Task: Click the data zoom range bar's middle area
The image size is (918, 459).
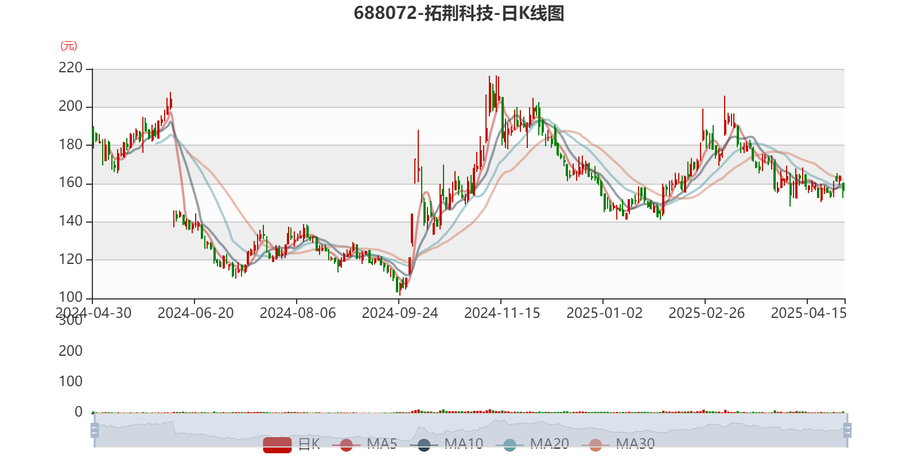Action: 470,430
